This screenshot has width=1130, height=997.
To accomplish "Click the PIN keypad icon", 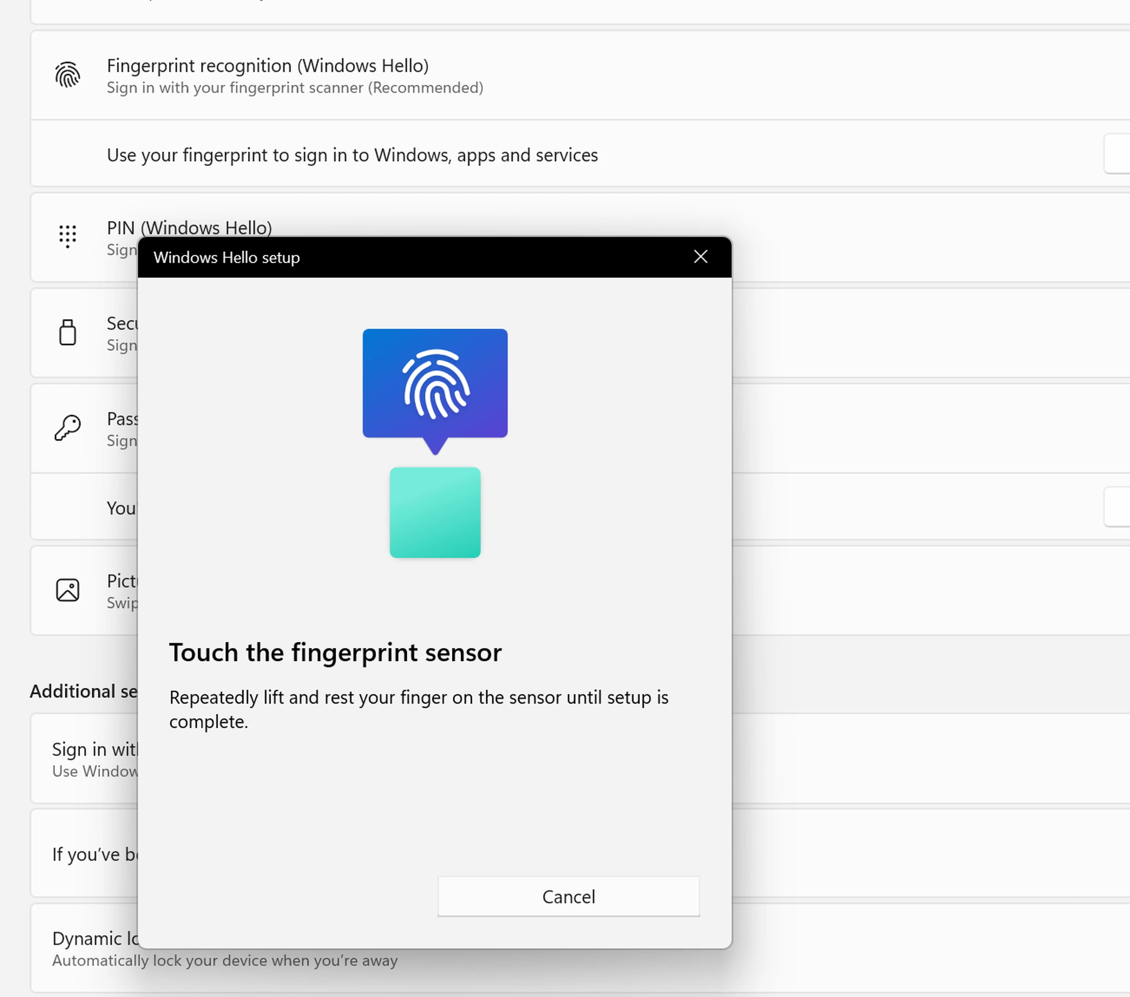I will click(x=67, y=236).
